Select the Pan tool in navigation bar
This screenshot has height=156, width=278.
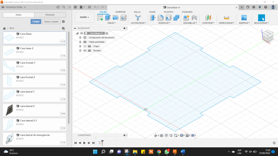[x=166, y=135]
